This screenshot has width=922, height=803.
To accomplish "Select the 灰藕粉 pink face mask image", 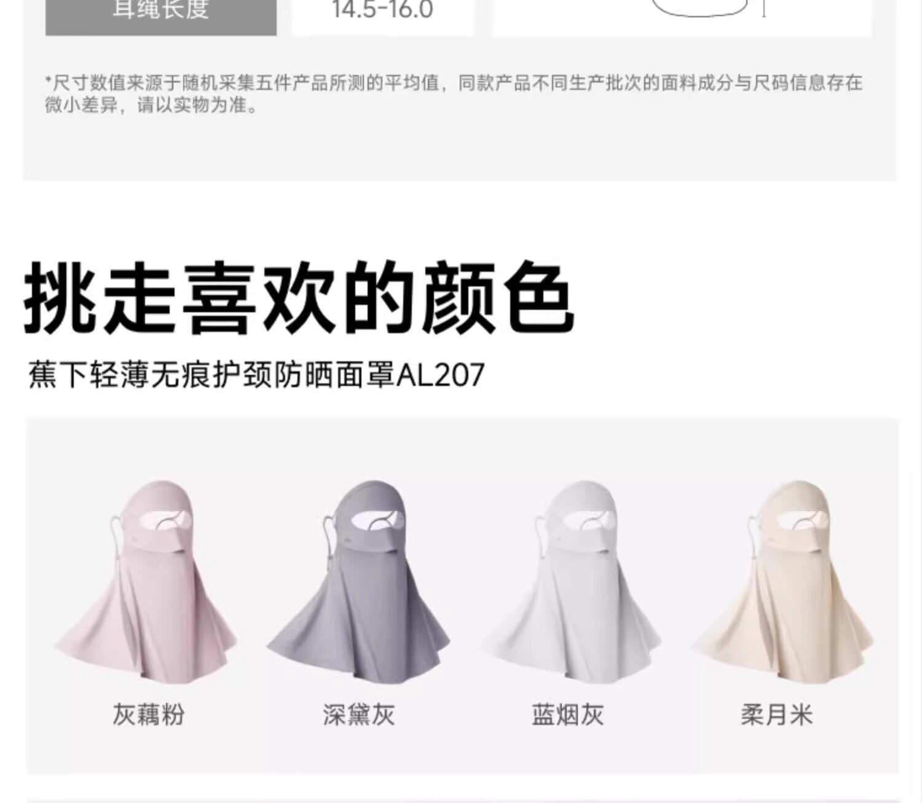I will [147, 581].
